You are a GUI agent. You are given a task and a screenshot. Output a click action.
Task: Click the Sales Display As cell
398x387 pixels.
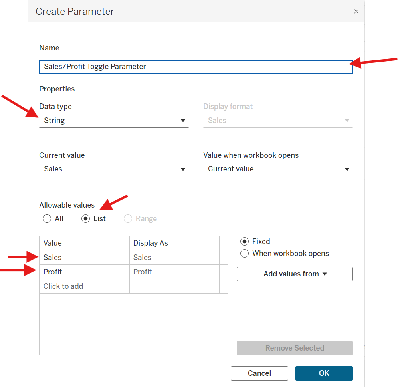[174, 258]
